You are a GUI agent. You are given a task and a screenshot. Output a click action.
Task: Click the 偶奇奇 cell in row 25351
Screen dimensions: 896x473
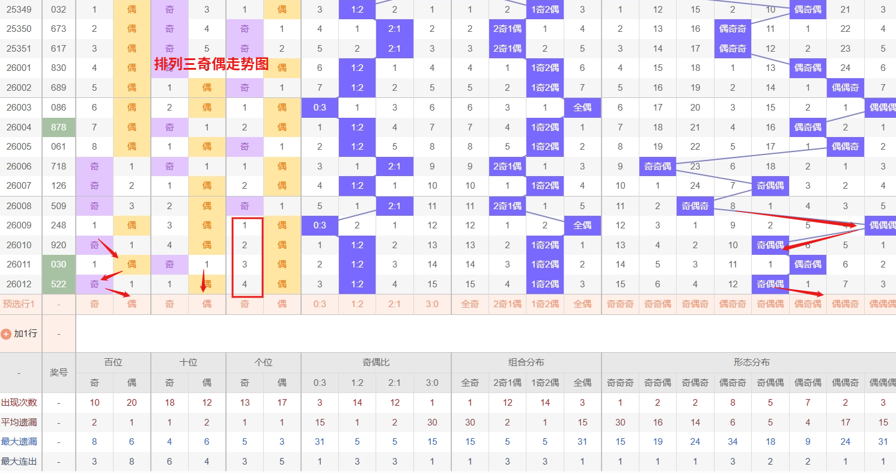click(x=733, y=49)
